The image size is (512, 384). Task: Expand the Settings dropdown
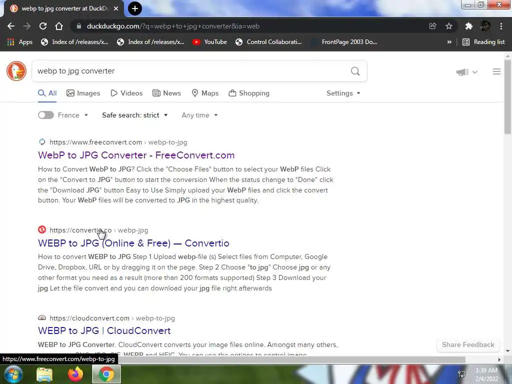coord(343,93)
